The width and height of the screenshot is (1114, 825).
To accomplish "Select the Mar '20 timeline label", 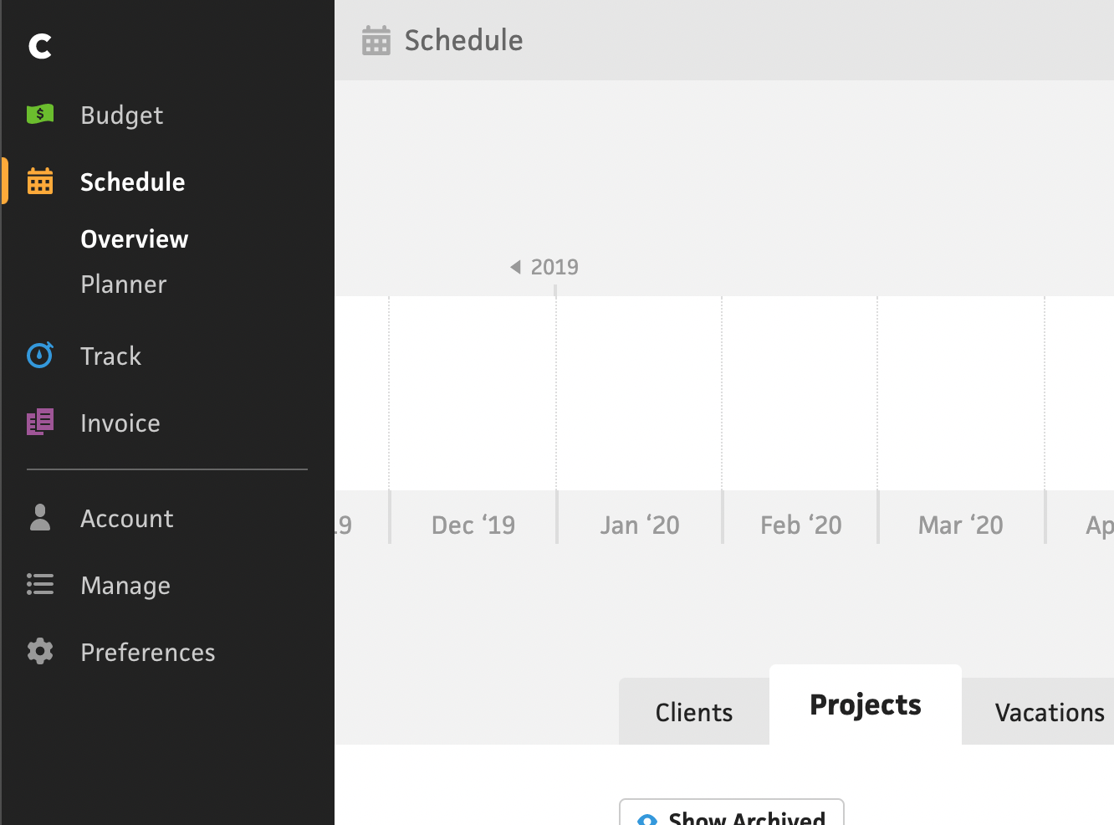I will [961, 525].
